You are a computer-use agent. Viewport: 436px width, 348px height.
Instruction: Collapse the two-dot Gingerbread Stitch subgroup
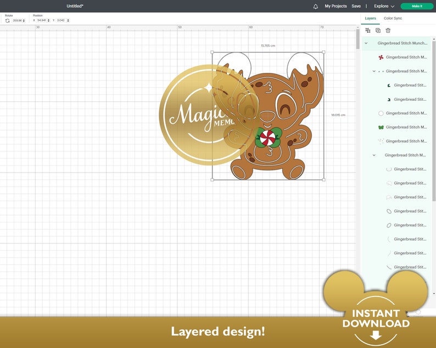click(x=374, y=71)
